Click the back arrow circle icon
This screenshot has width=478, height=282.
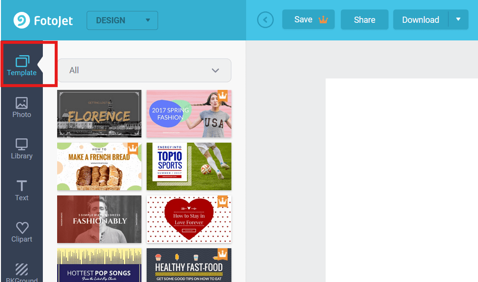coord(265,20)
